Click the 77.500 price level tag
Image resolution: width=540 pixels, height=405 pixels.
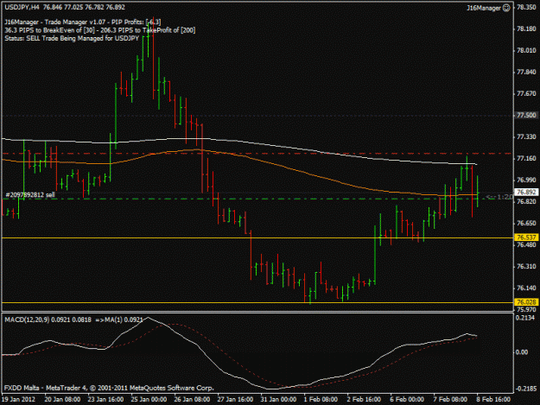(x=526, y=115)
